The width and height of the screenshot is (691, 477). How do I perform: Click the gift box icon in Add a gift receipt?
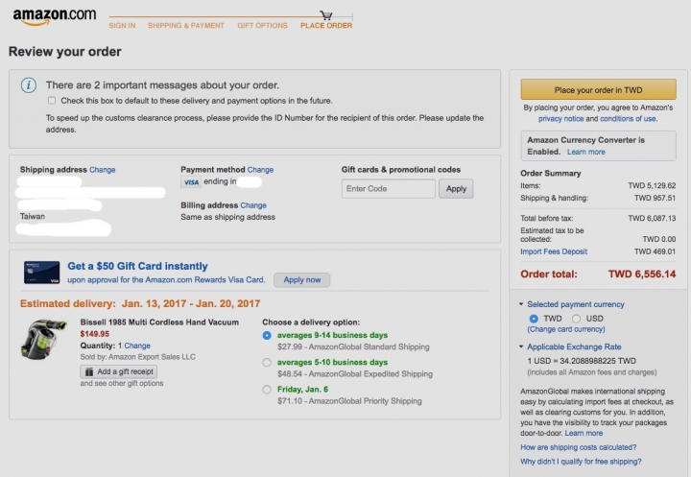[89, 371]
